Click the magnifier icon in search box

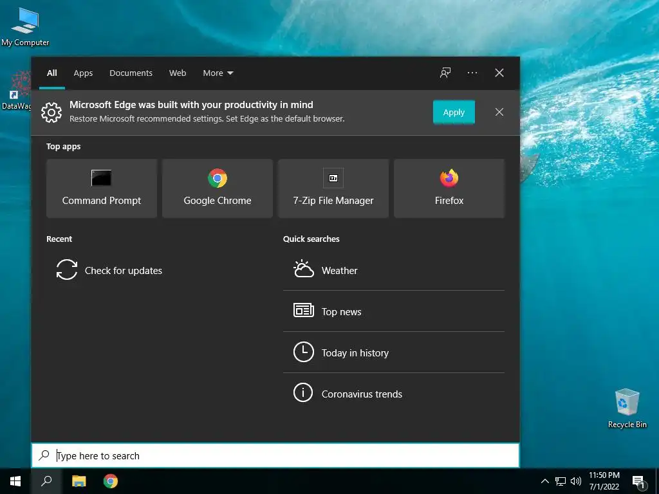(x=44, y=455)
